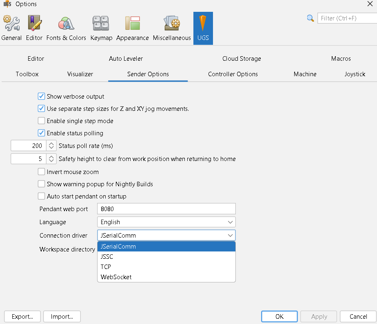377x324 pixels.
Task: Open Fonts & Colors category
Action: tap(66, 28)
